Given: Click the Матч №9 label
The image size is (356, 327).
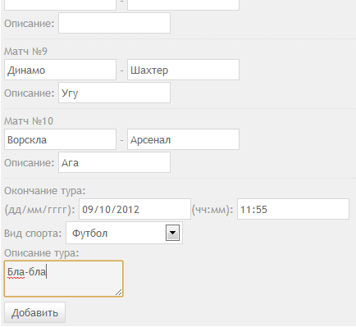Looking at the screenshot, I should click(25, 51).
